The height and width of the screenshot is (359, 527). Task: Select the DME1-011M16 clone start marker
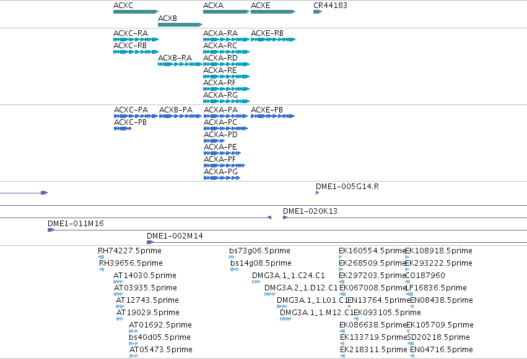pos(51,230)
